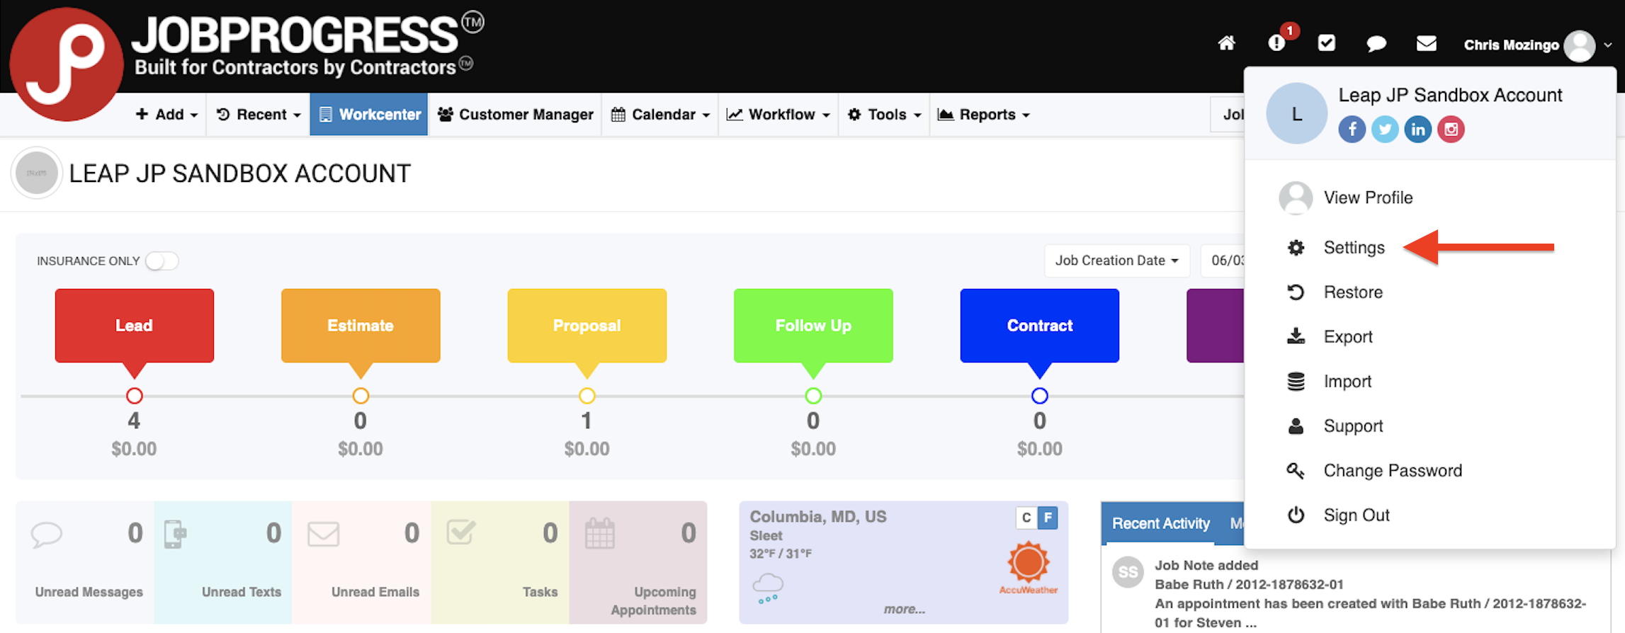The image size is (1625, 633).
Task: Expand the Recent dropdown menu
Action: click(259, 115)
